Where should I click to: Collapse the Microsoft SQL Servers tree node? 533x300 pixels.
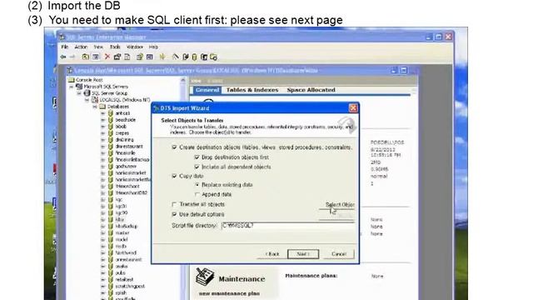[72, 87]
